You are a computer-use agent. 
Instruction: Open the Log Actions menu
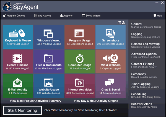coord(43,16)
